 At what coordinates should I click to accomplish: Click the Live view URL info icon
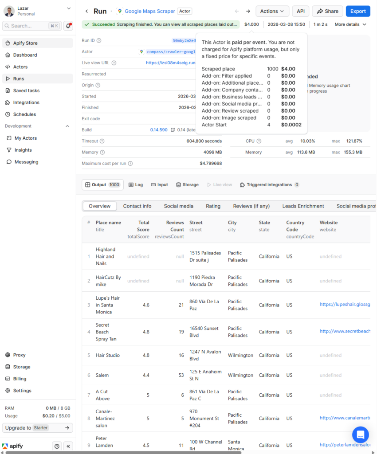[x=114, y=63]
